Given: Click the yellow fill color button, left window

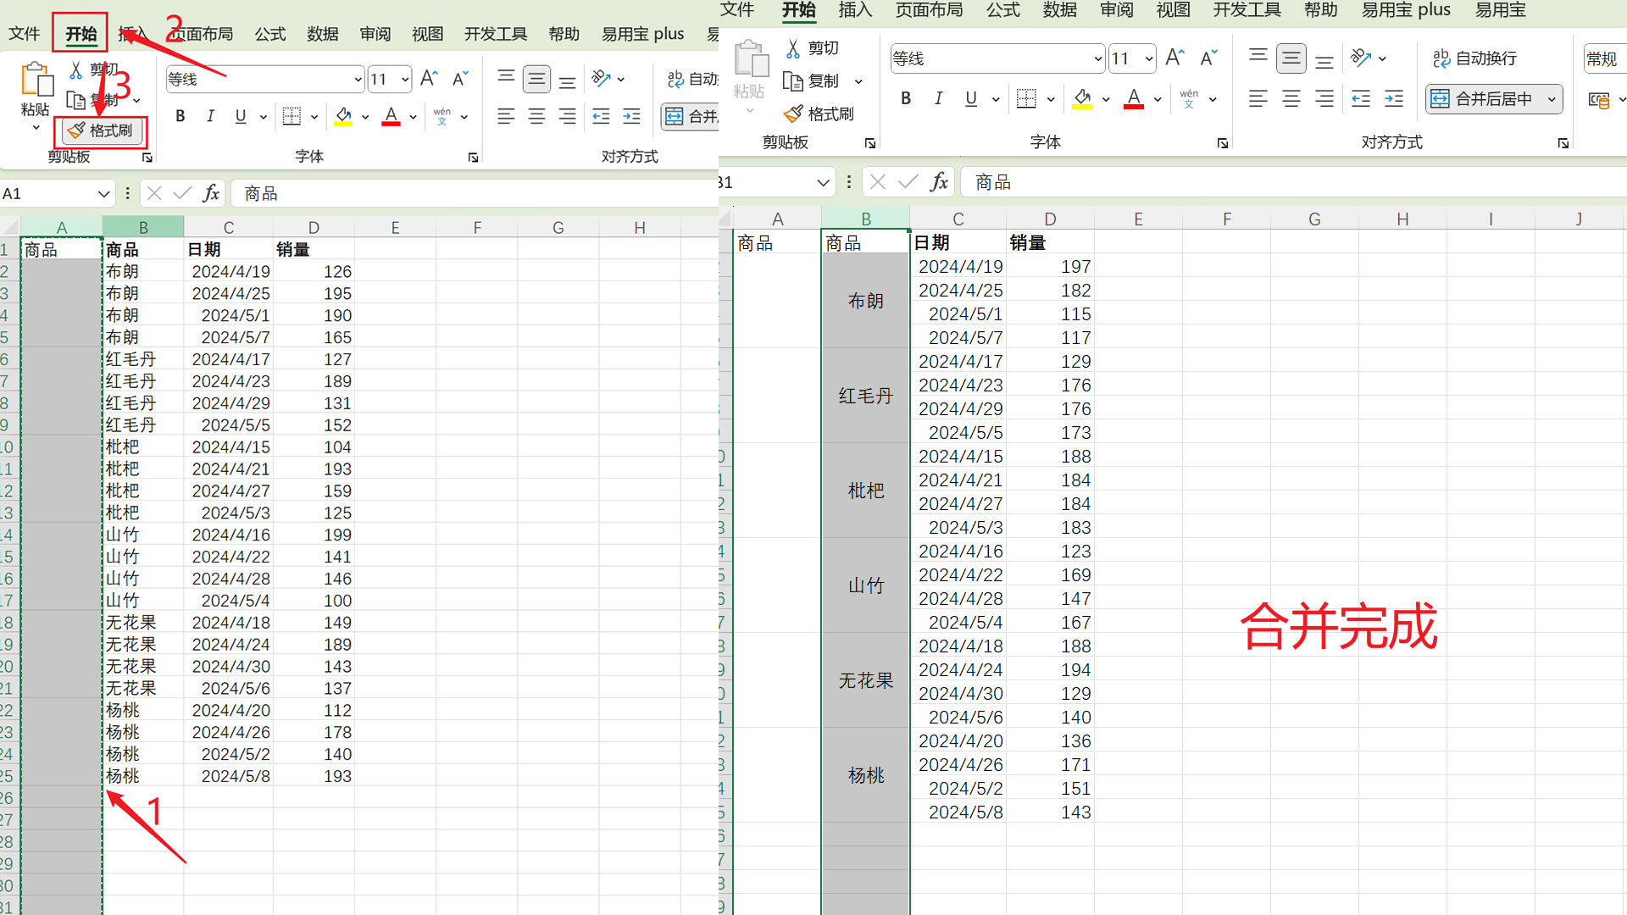Looking at the screenshot, I should [x=343, y=116].
